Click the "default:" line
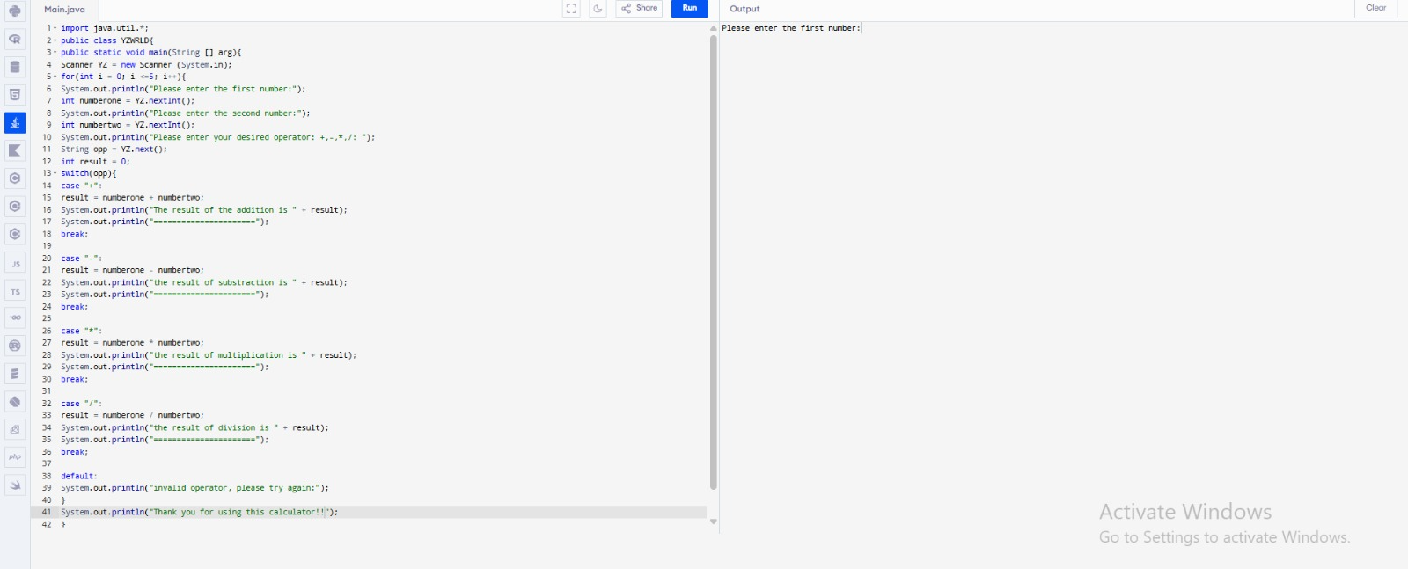Viewport: 1408px width, 569px height. pyautogui.click(x=78, y=476)
